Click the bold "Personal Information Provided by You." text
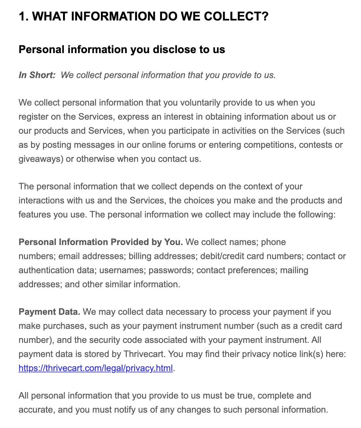 point(100,242)
